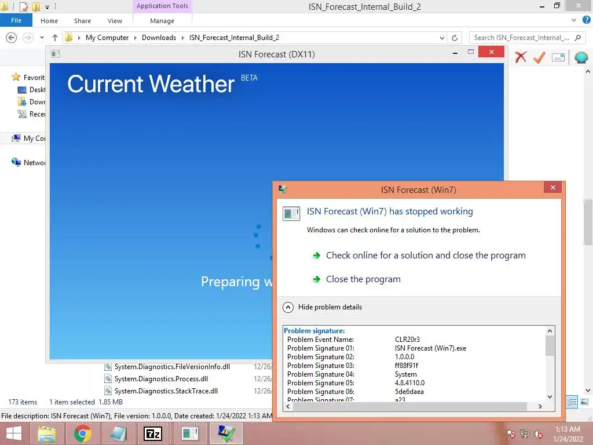The image size is (593, 445).
Task: Expand the chevron after My Computer breadcrumb
Action: pyautogui.click(x=136, y=38)
